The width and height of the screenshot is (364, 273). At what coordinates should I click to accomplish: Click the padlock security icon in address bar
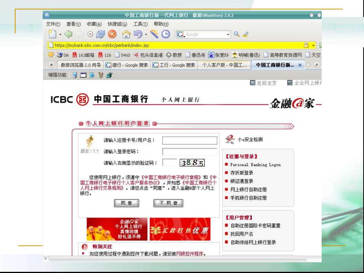(x=306, y=45)
